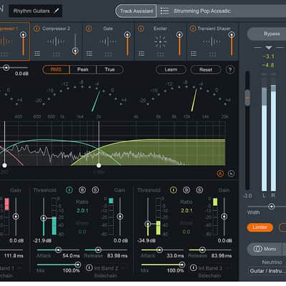Click the Exciter module drag handle dots
The width and height of the screenshot is (286, 286).
pyautogui.click(x=160, y=54)
